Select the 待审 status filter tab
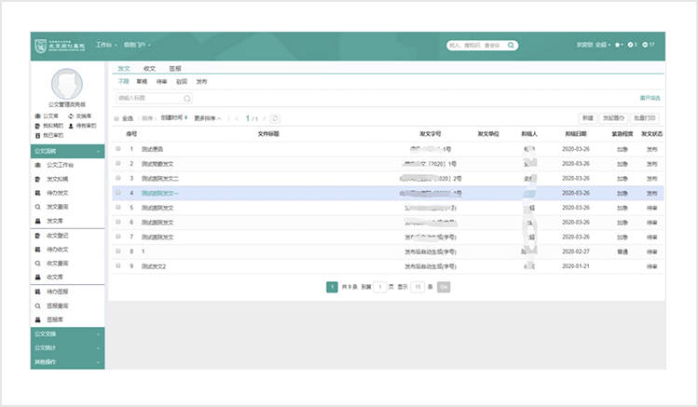698x407 pixels. click(x=162, y=82)
